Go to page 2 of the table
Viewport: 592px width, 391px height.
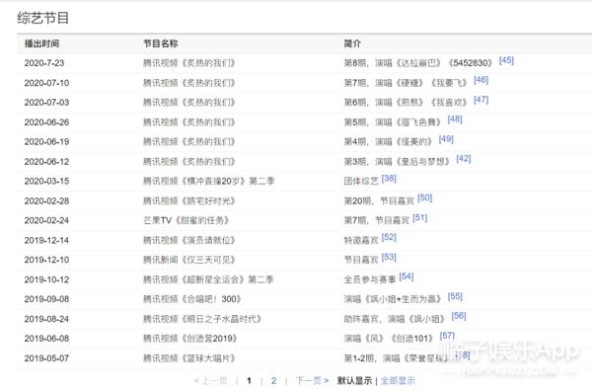273,381
